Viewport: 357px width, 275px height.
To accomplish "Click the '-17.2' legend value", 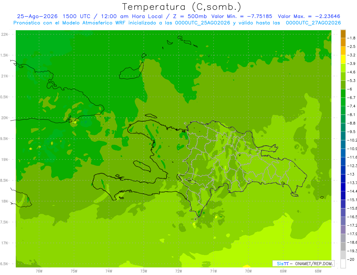I will pos(352,225).
